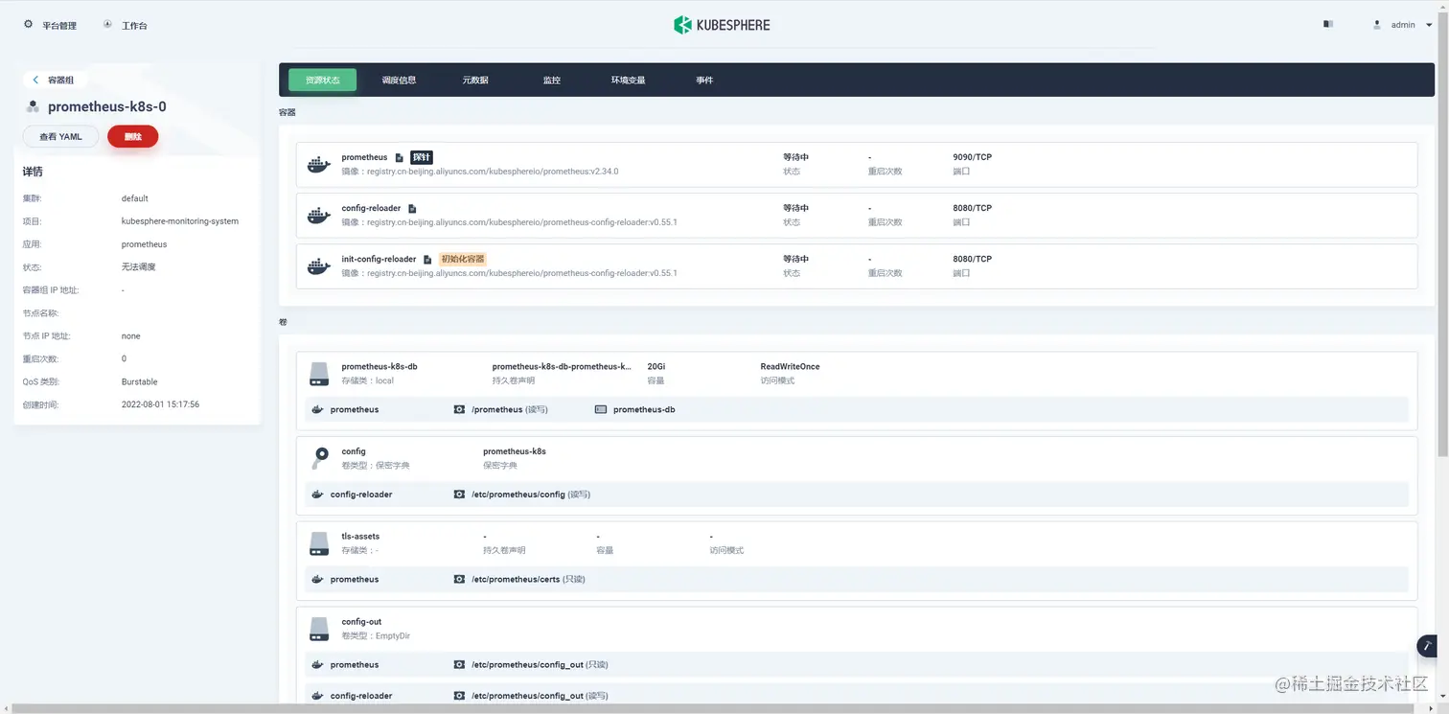Screen dimensions: 1449x714
Task: Open prometheus-k8s-db-prometheus-k... volume claim
Action: click(x=562, y=366)
